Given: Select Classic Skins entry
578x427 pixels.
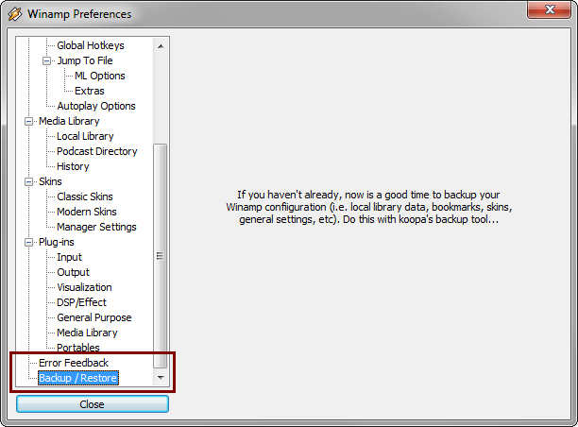Looking at the screenshot, I should 86,196.
